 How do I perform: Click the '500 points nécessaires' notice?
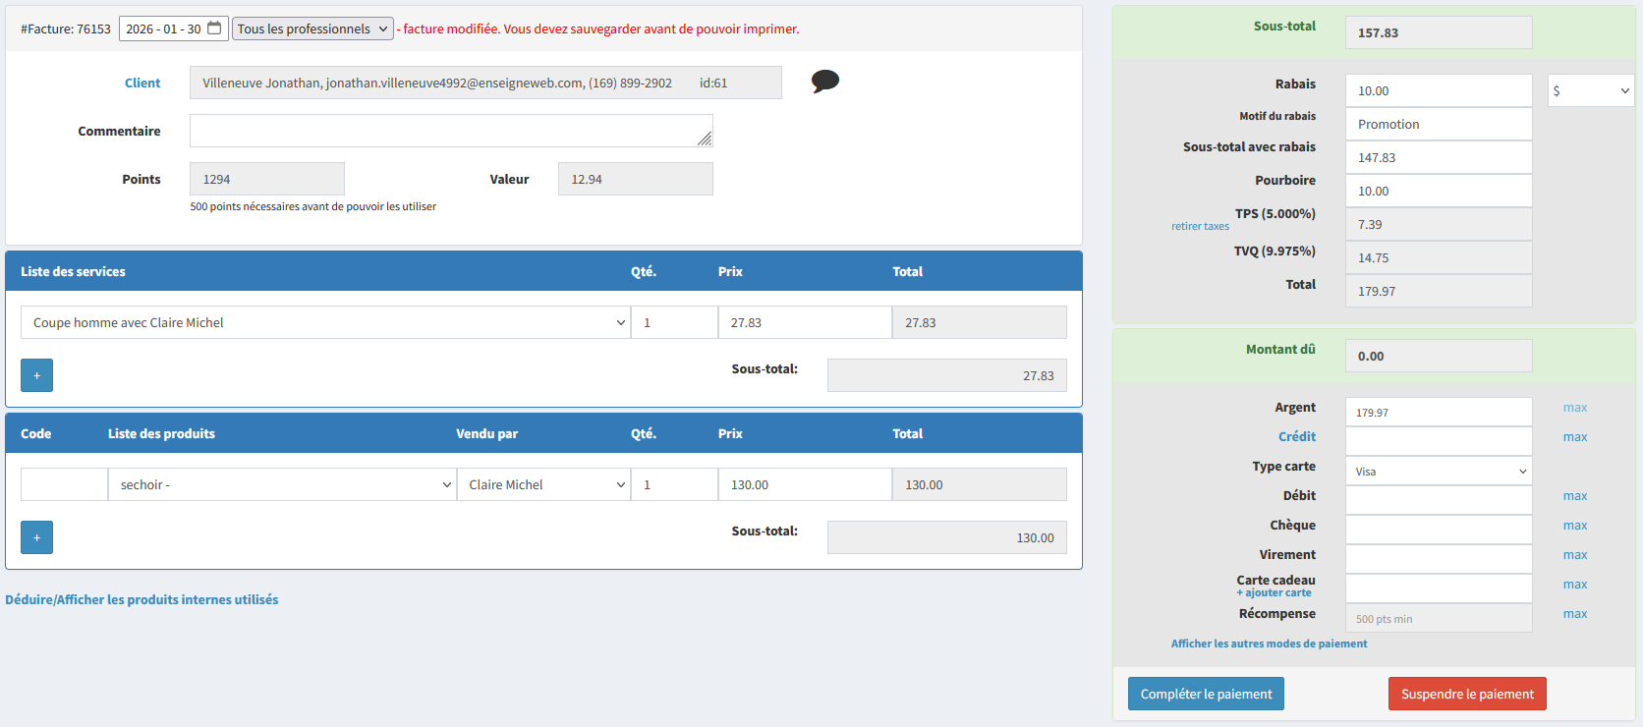tap(313, 206)
